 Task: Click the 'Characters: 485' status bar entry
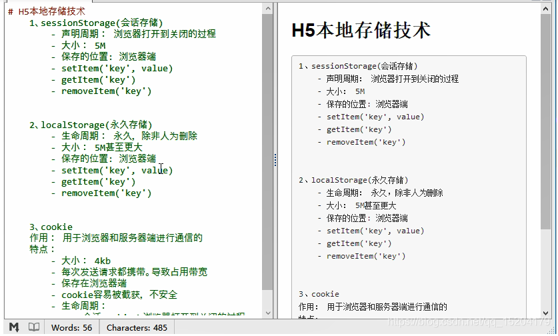[137, 327]
